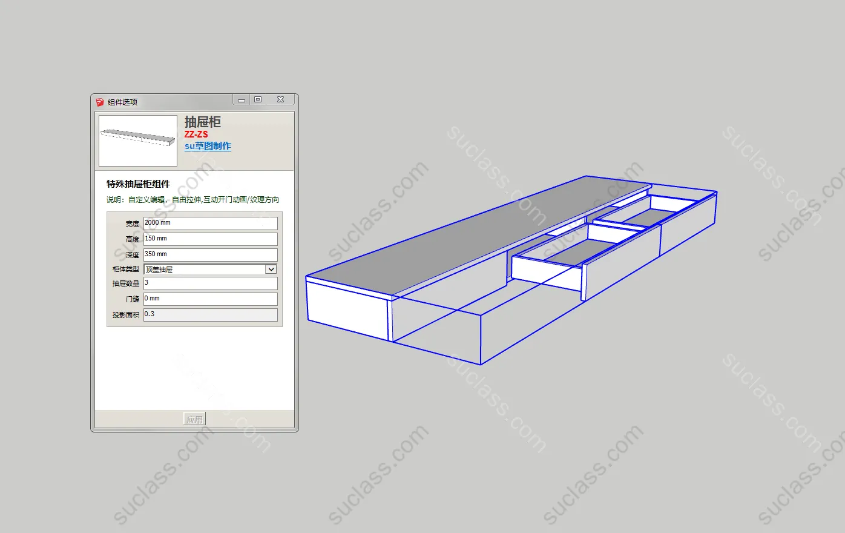The image size is (845, 533).
Task: Click the 投影面积 read-only value 0.3
Action: pos(210,314)
